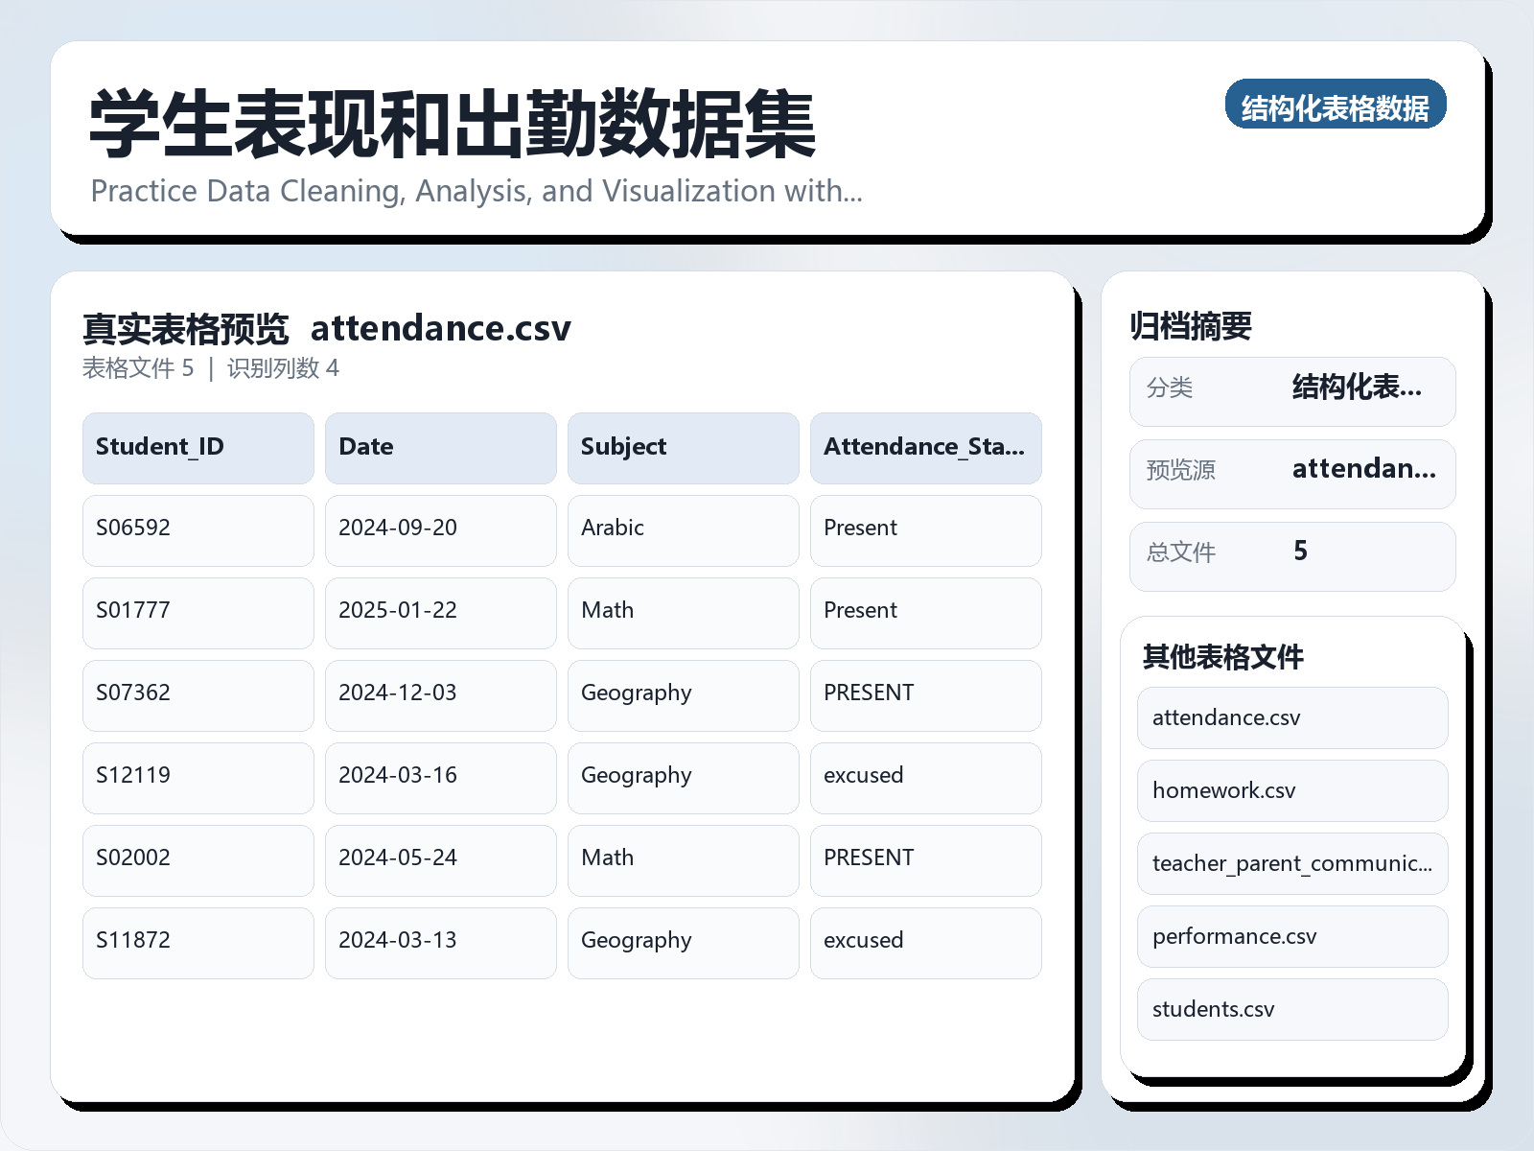Select the date 2025-01-22 cell
1534x1151 pixels.
pyautogui.click(x=440, y=612)
